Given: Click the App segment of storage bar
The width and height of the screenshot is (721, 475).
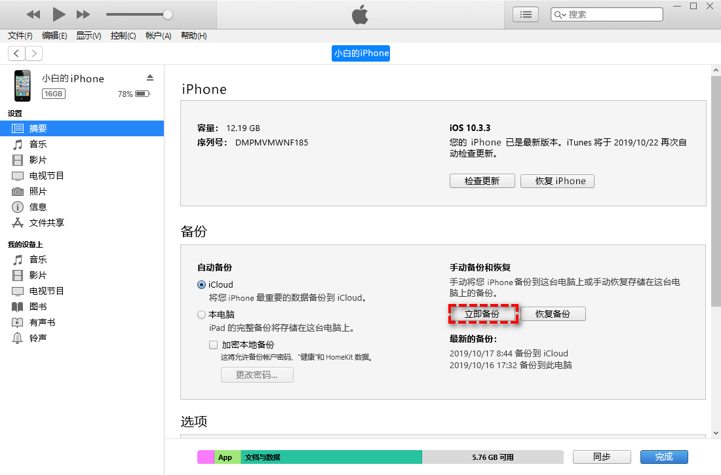Looking at the screenshot, I should (227, 457).
